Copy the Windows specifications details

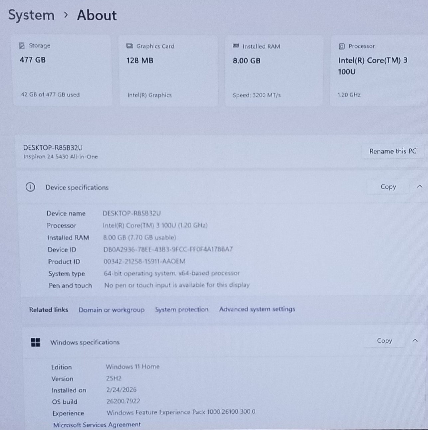(384, 341)
